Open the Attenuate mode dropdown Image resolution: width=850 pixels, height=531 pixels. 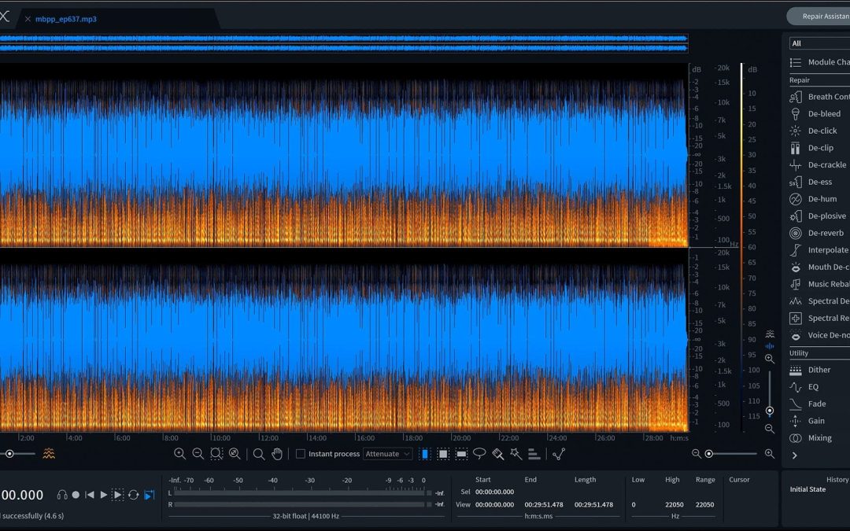pyautogui.click(x=387, y=454)
